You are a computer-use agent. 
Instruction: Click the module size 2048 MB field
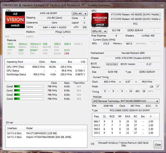tap(108, 106)
